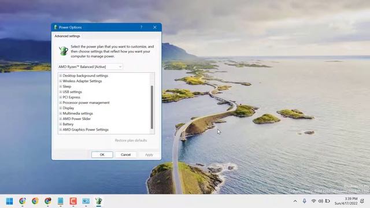Expand the PCI Express node
Image resolution: width=370 pixels, height=208 pixels.
pyautogui.click(x=60, y=98)
